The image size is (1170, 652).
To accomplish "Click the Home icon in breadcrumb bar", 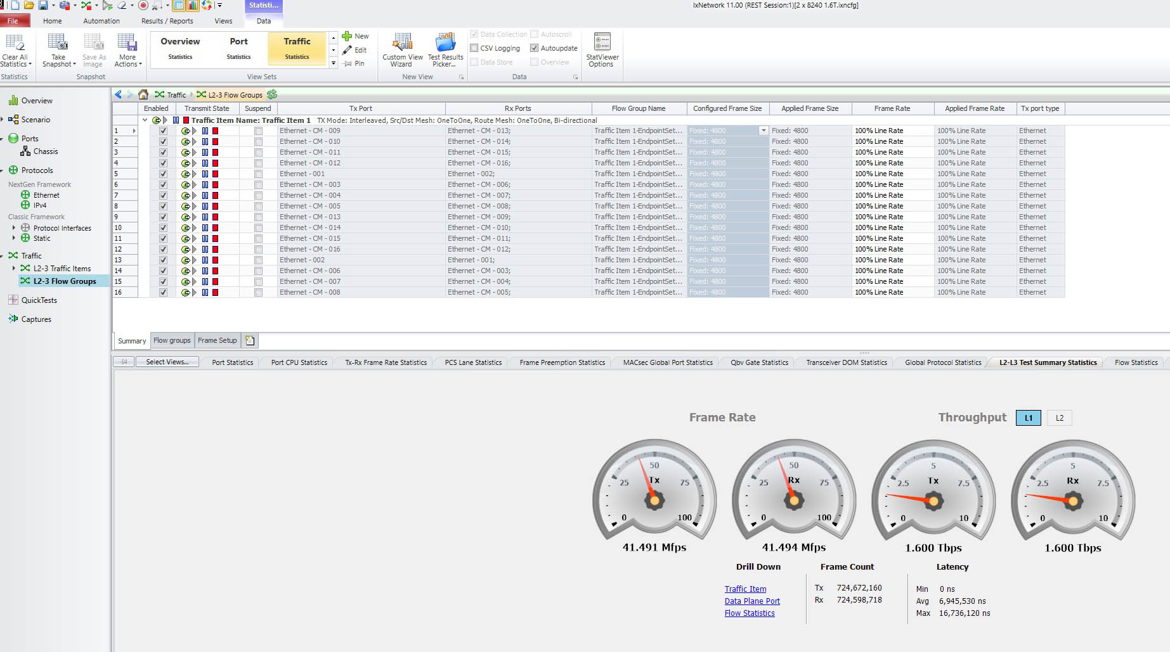I will coord(143,94).
